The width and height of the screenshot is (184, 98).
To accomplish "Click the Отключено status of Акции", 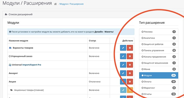I will pyautogui.click(x=95, y=82).
